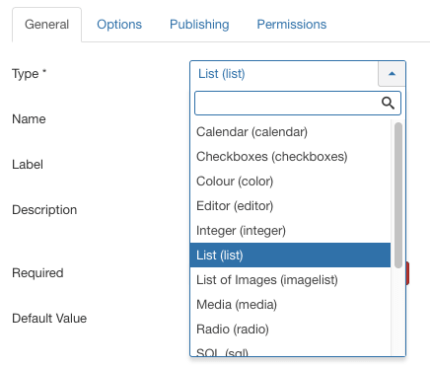
Task: Click the Type field label
Action: pos(29,74)
